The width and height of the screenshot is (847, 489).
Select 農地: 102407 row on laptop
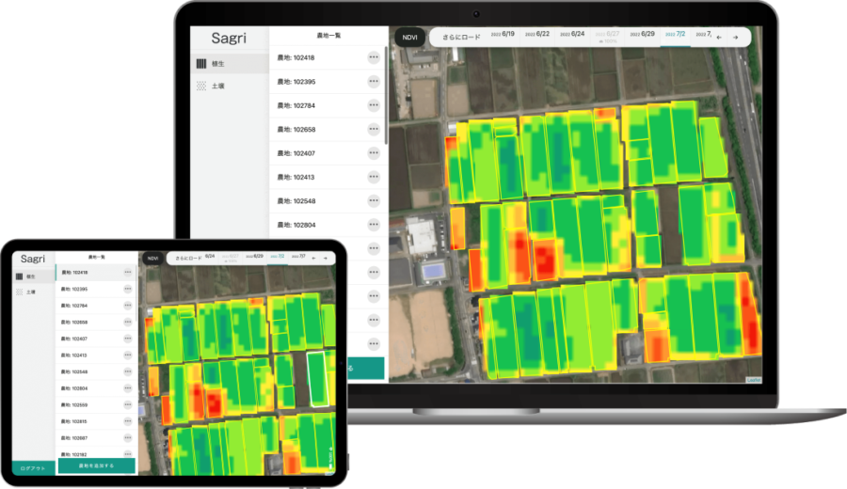[x=328, y=152]
